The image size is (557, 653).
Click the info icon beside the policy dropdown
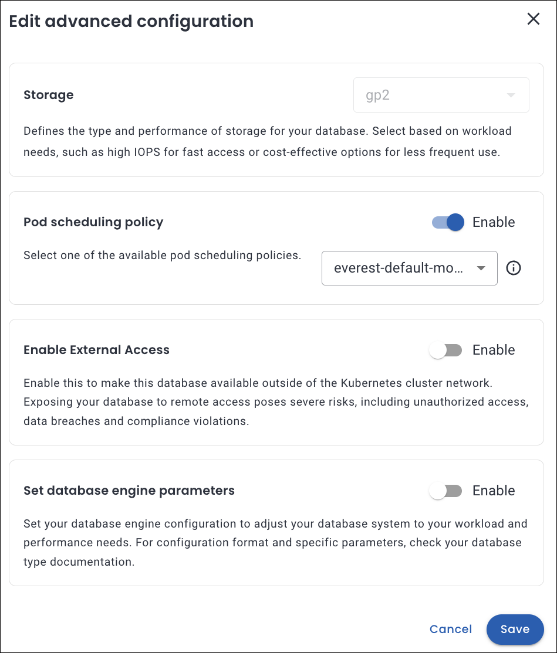point(514,268)
